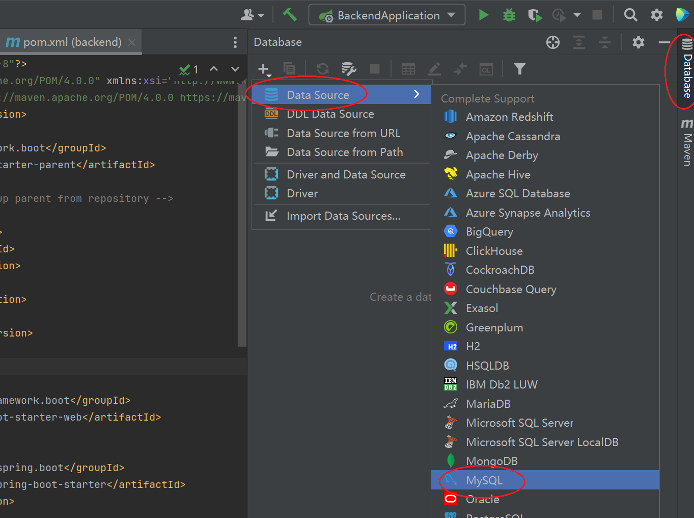Screen dimensions: 694x518
Task: Choose Data Source from Path
Action: (x=342, y=152)
